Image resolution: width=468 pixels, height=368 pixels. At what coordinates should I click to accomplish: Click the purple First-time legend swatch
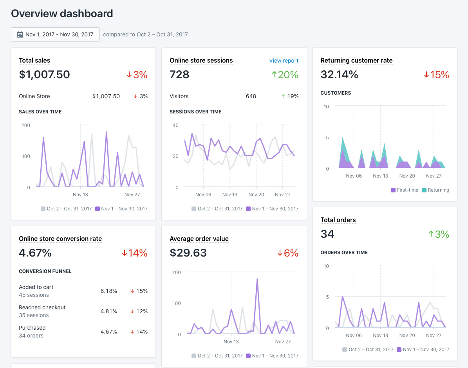click(393, 190)
